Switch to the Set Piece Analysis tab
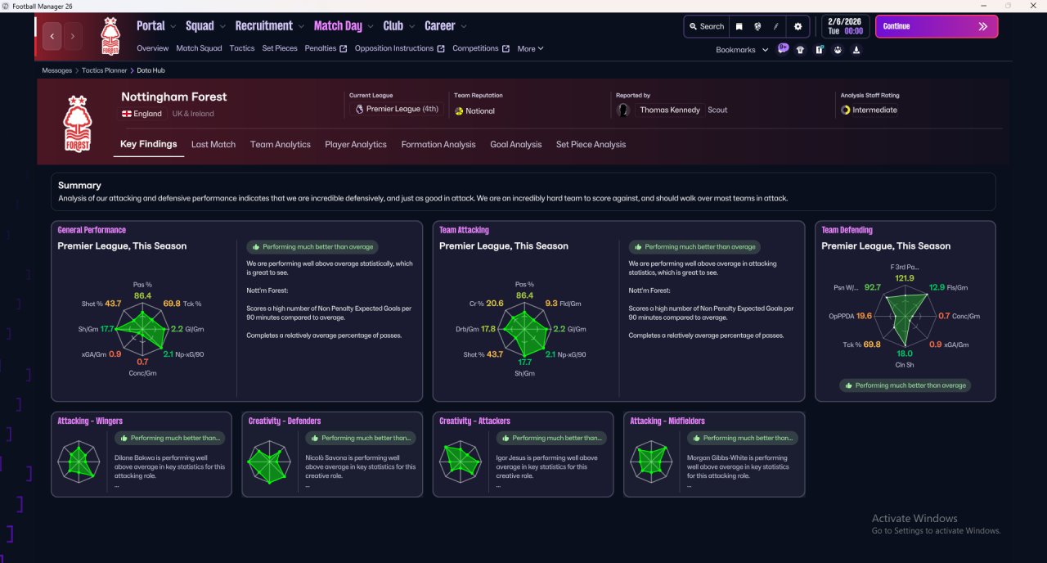Screen dimensions: 1047x563 click(591, 144)
